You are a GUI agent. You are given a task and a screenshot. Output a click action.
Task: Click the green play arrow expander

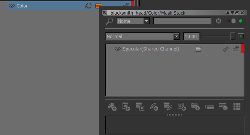241,36
